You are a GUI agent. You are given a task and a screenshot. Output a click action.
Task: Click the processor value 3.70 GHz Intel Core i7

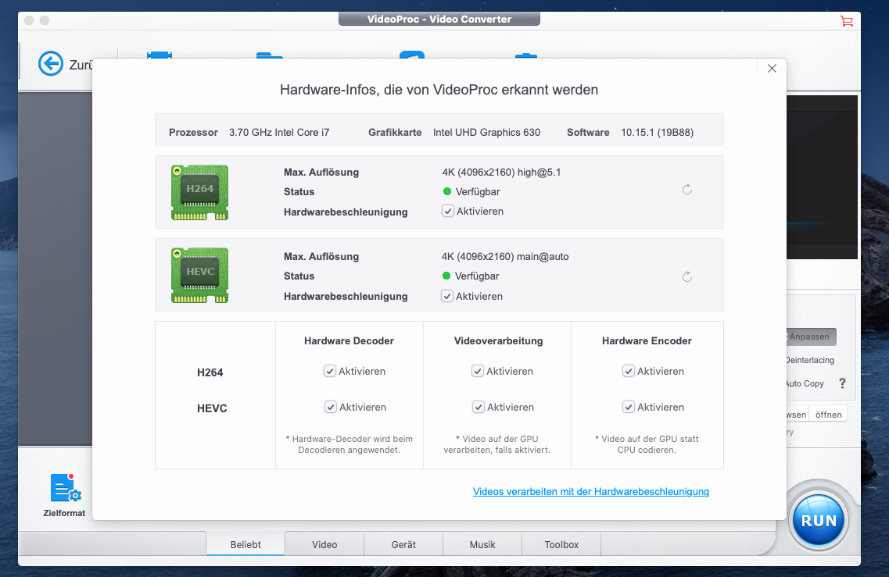click(279, 133)
